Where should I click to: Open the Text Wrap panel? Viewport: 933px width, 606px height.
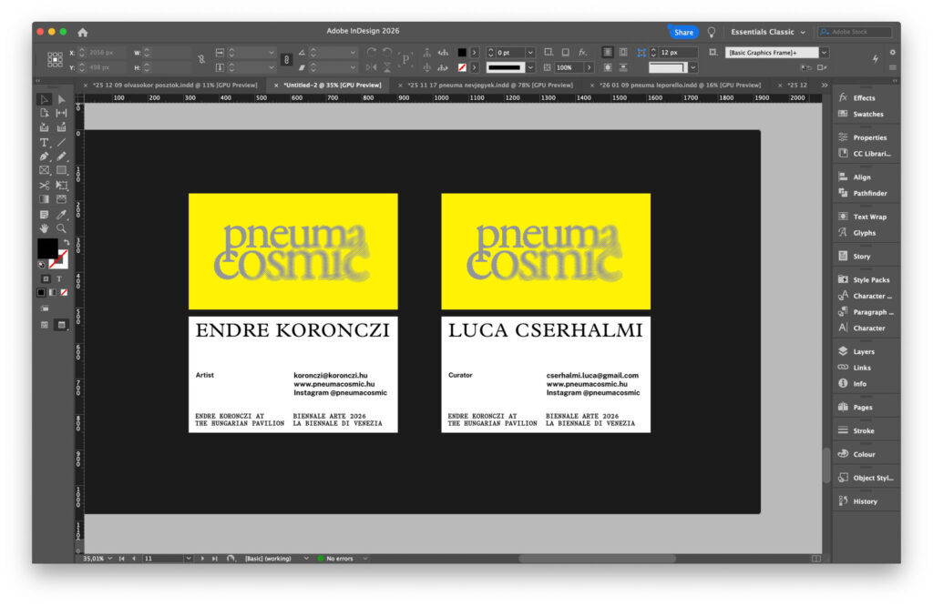point(869,217)
